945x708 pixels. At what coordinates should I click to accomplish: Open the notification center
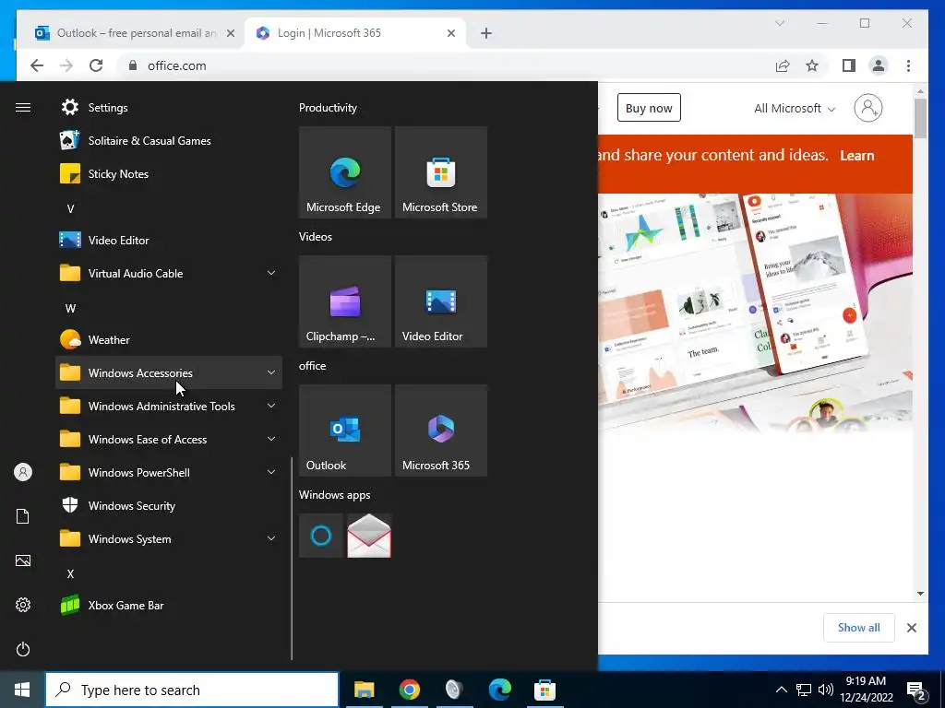[916, 690]
